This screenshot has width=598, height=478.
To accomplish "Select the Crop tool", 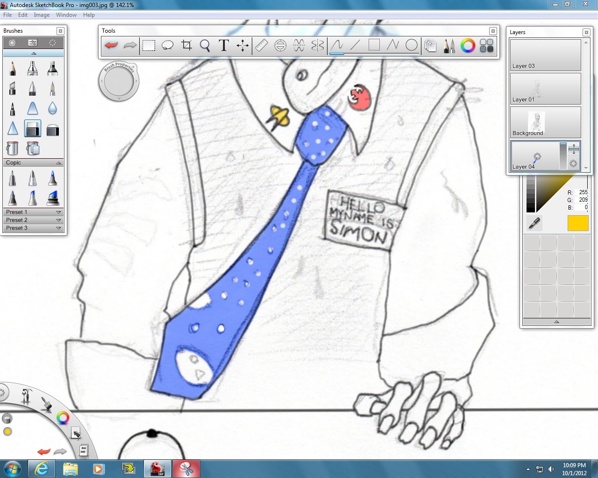I will click(x=186, y=45).
